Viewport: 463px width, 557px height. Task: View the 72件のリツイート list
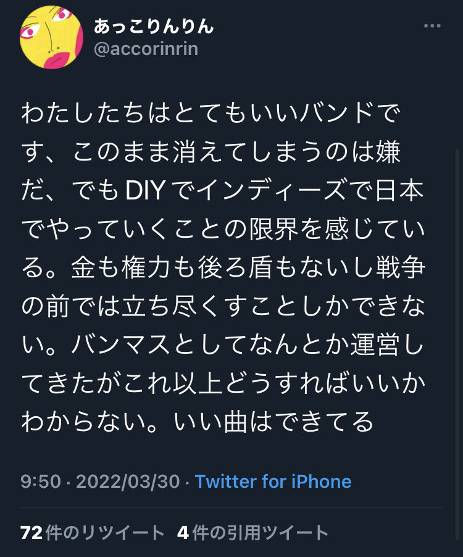tap(93, 532)
